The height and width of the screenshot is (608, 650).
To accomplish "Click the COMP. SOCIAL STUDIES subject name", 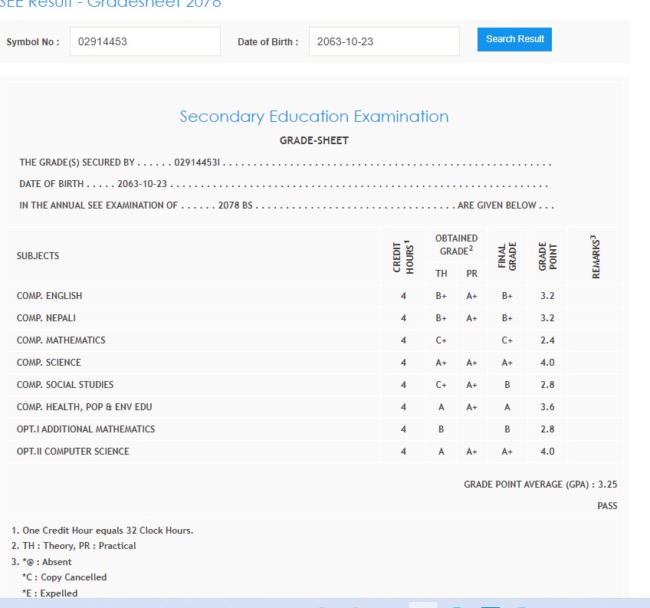I will pos(65,385).
